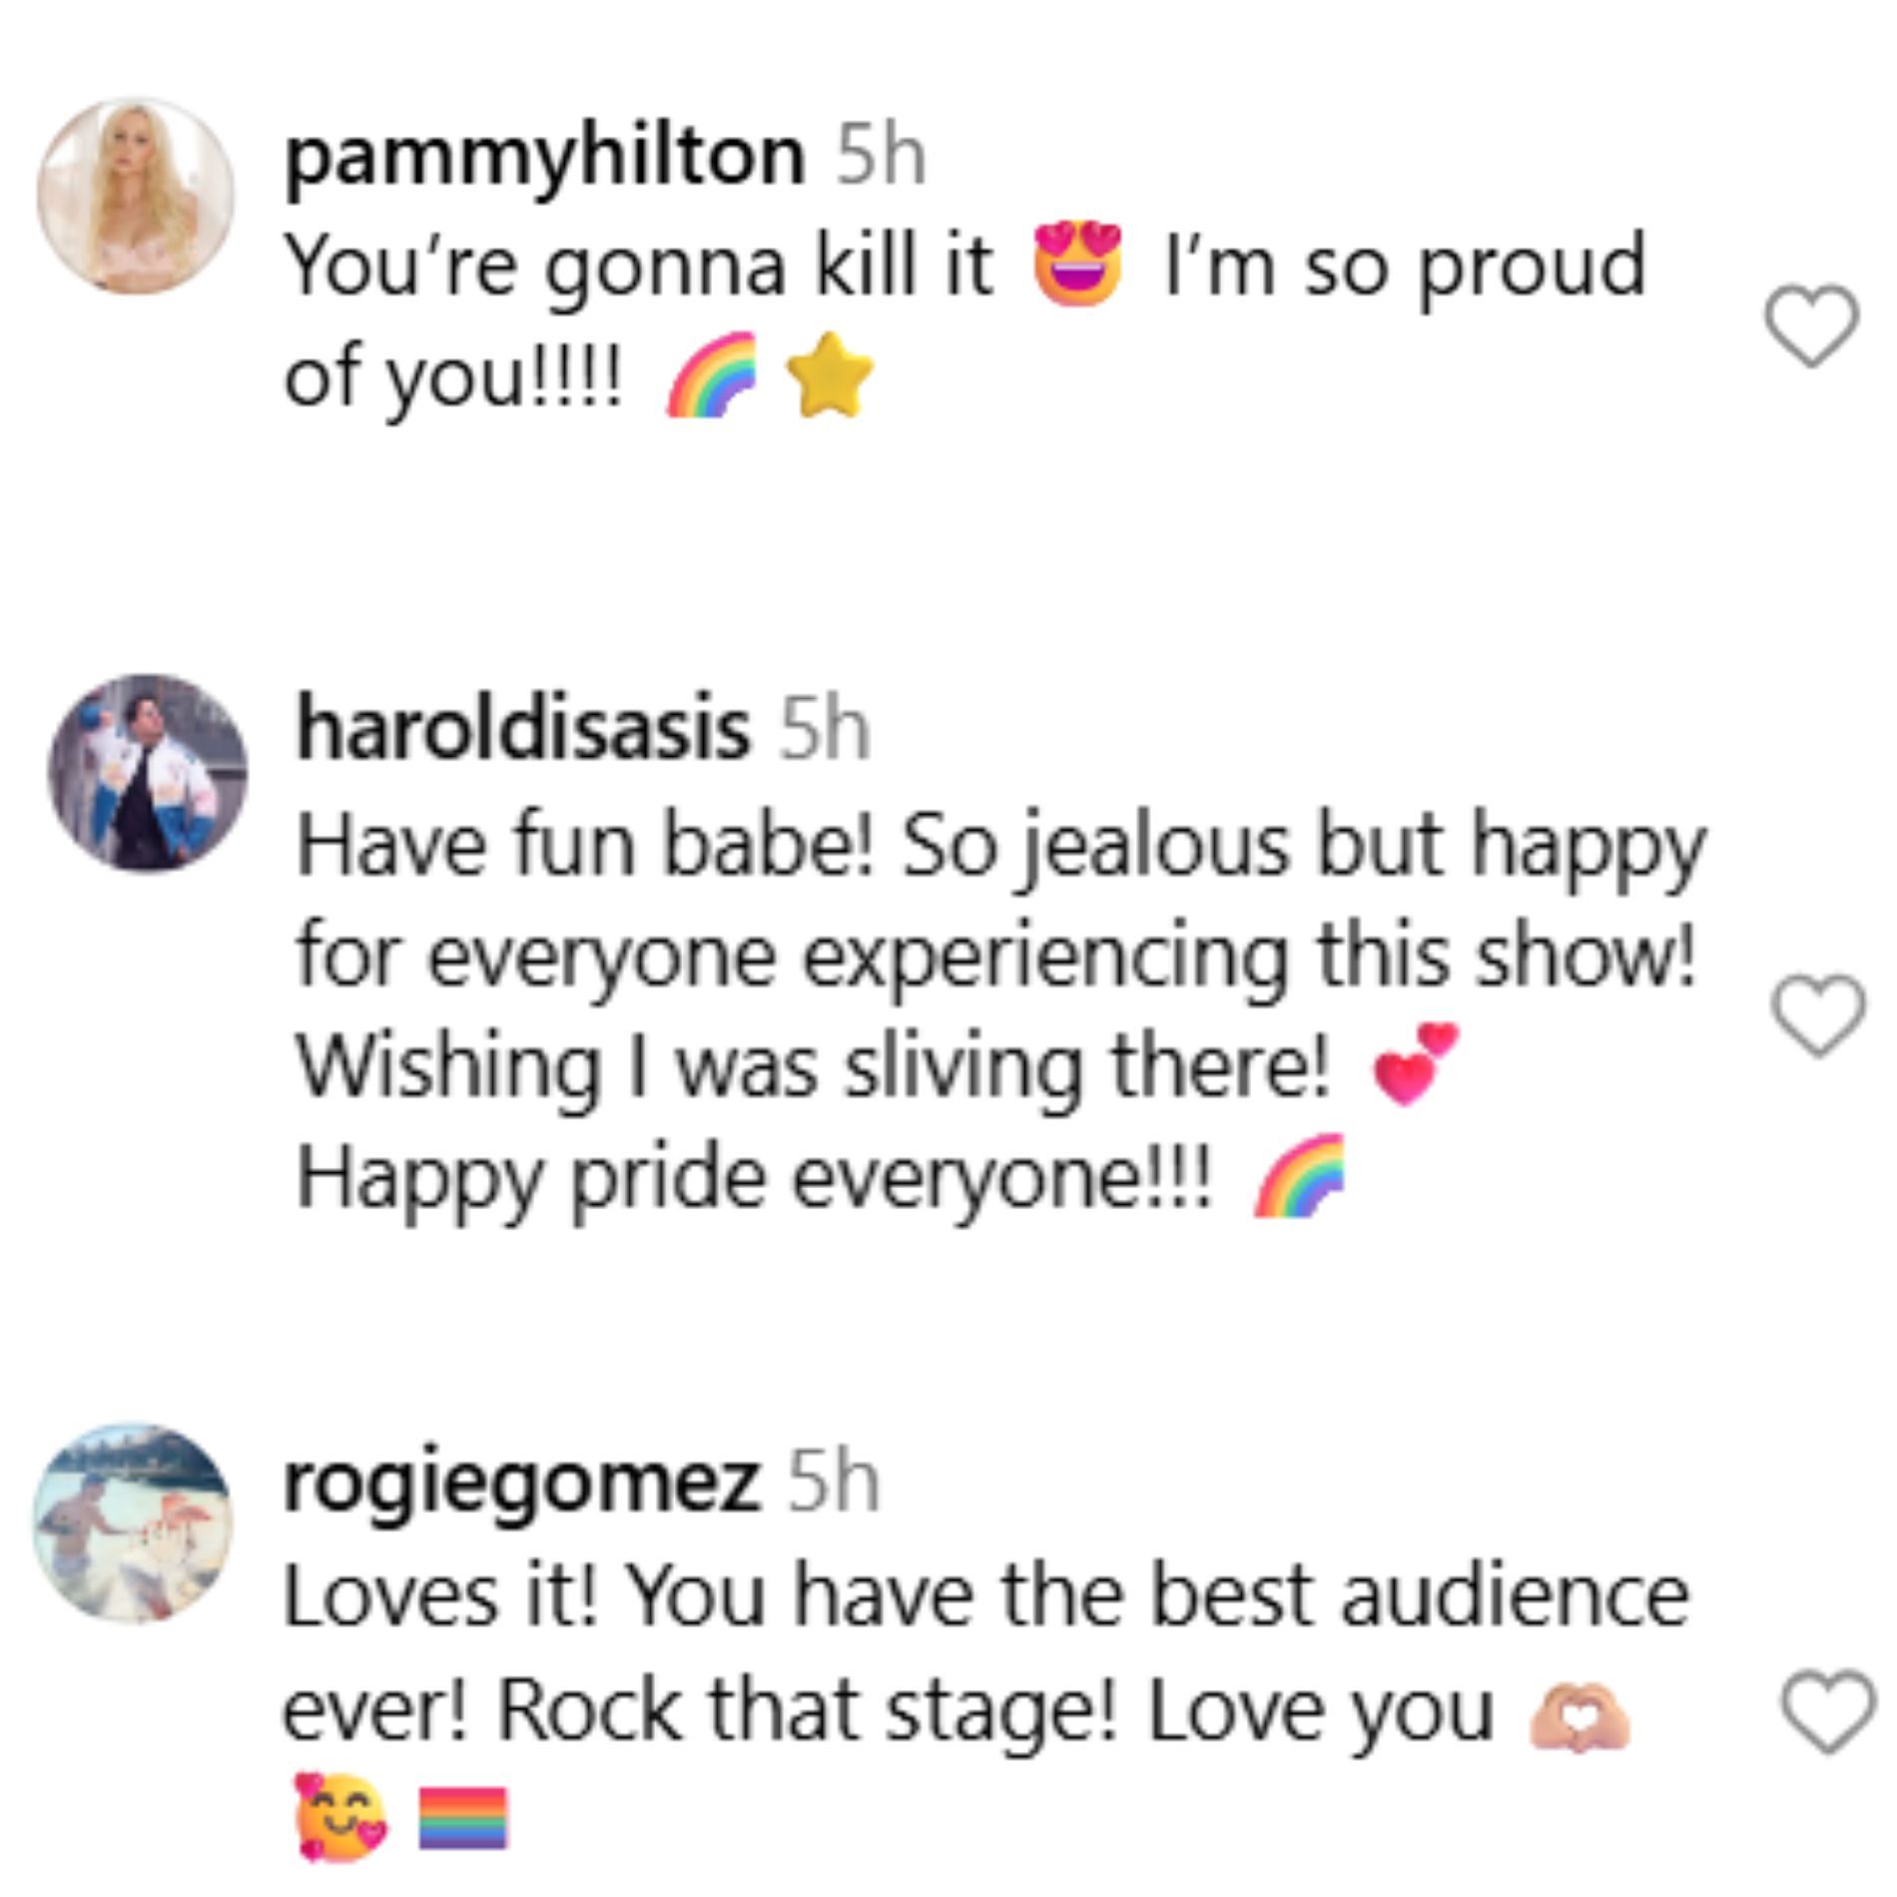Image resolution: width=1897 pixels, height=1897 pixels.
Task: Click the two pink hearts emoji
Action: 1415,1064
